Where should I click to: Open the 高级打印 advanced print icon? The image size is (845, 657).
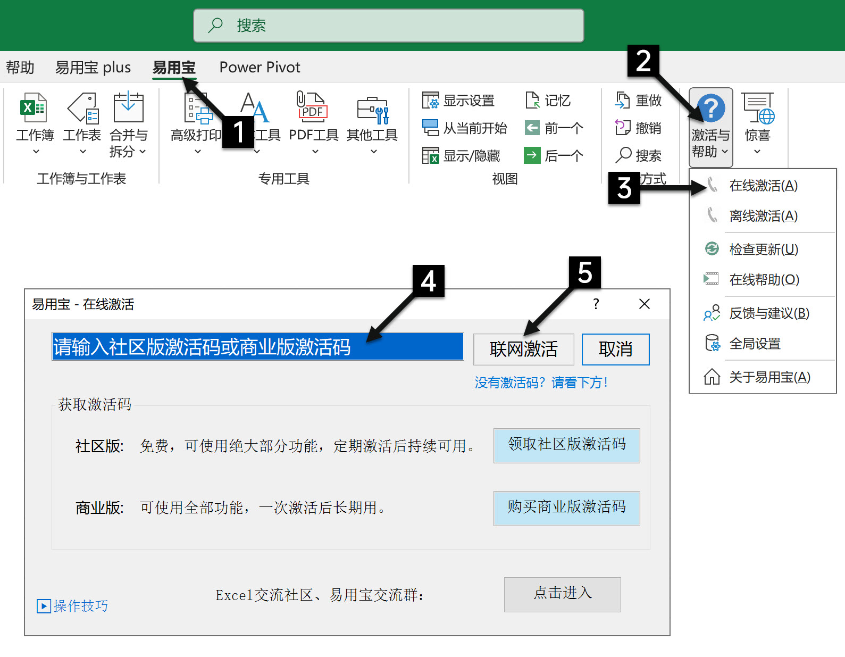[198, 108]
